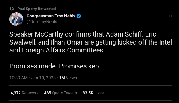Image resolution: width=179 pixels, height=103 pixels.
Task: View the 4,372 Retweets list
Action: pyautogui.click(x=24, y=93)
